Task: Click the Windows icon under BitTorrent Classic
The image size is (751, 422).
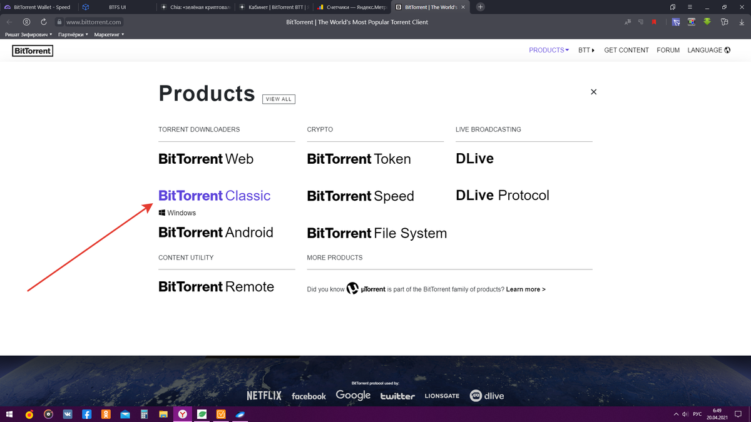Action: coord(161,213)
